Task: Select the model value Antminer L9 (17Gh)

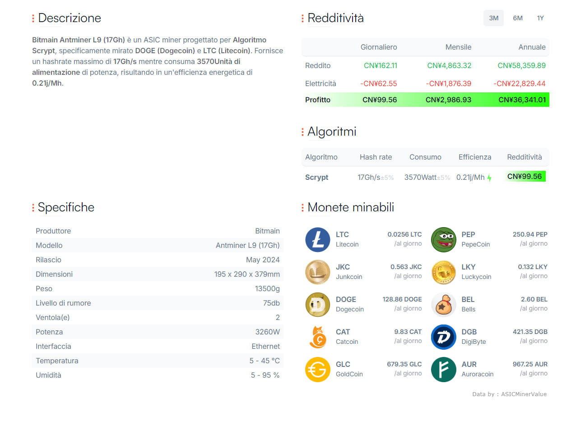Action: pos(247,246)
